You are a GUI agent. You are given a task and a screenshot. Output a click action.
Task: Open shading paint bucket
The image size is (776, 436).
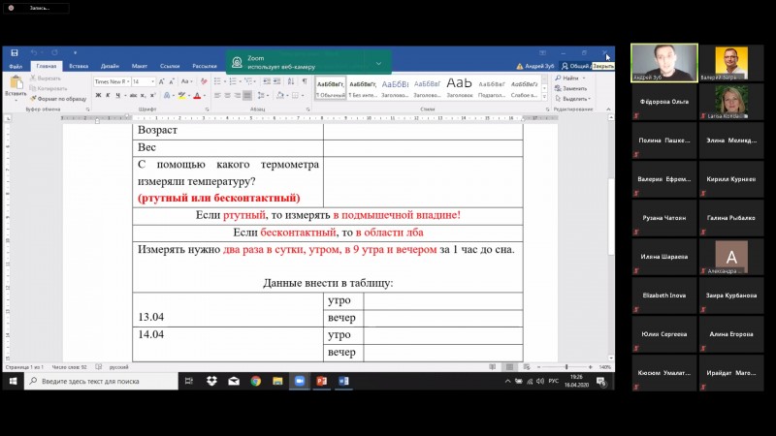(x=279, y=95)
